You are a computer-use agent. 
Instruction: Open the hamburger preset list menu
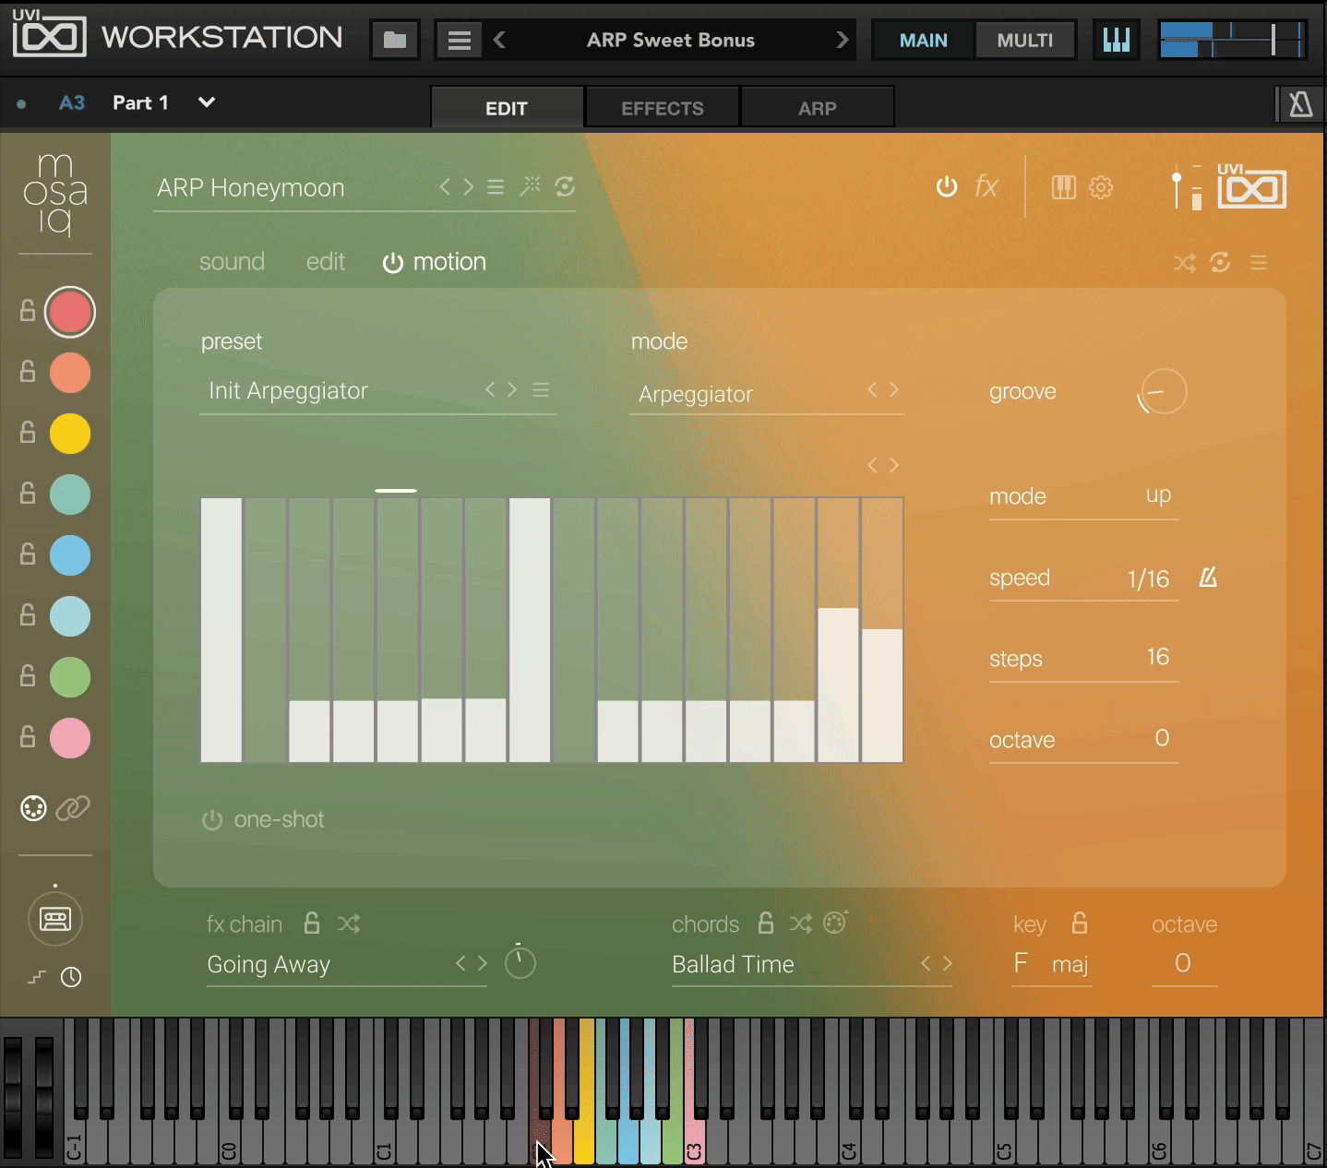459,40
